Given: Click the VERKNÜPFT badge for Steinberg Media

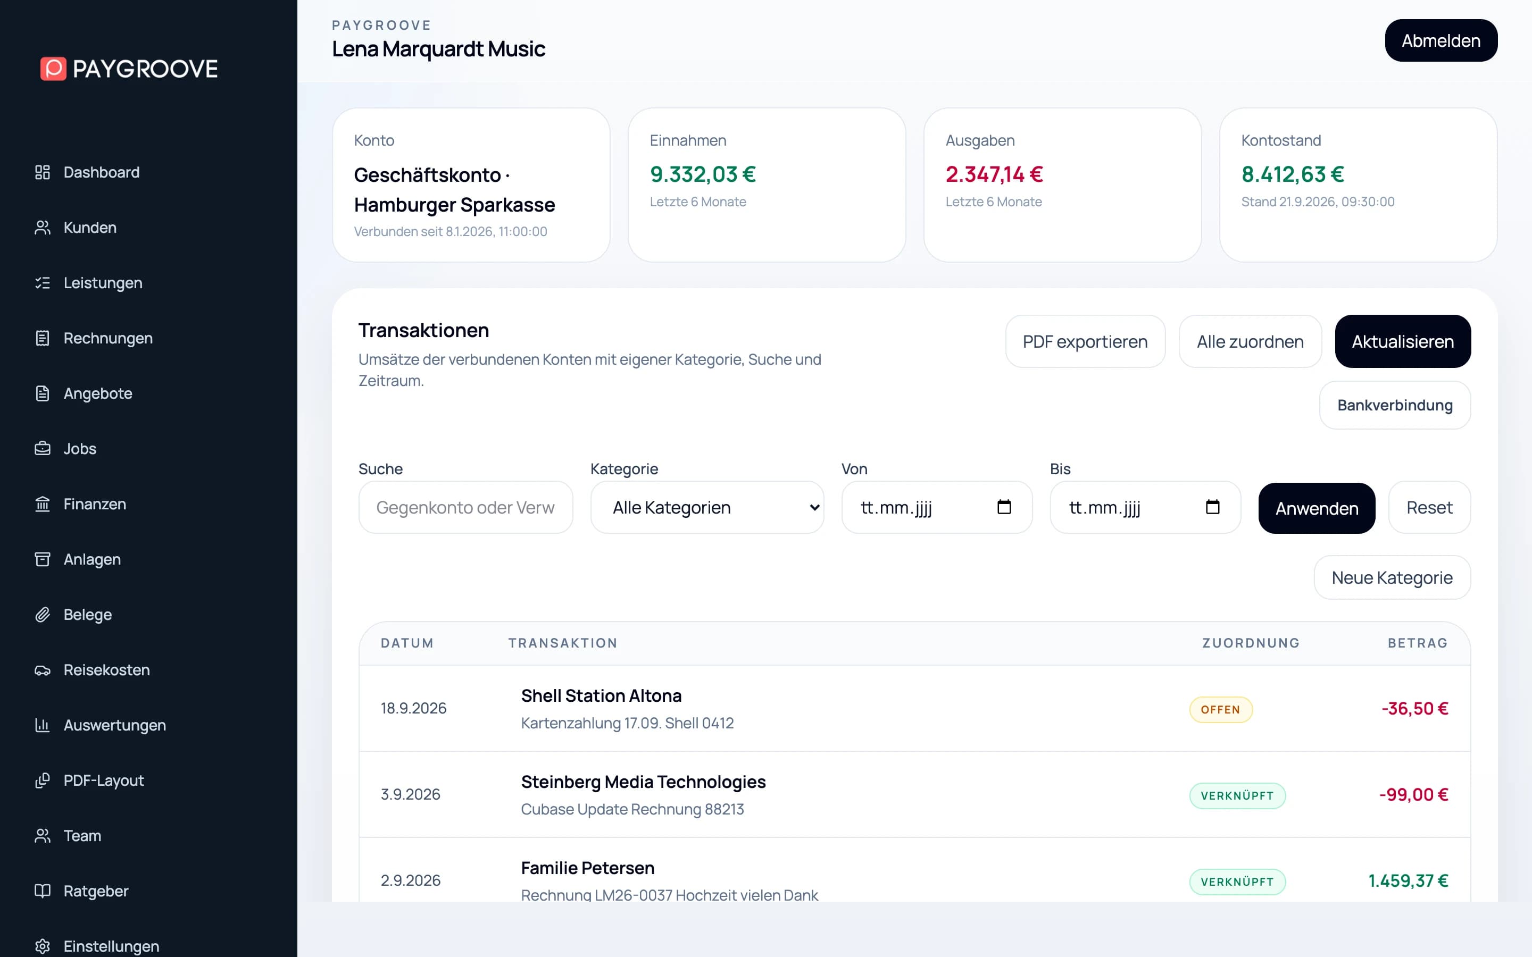Looking at the screenshot, I should (1237, 795).
